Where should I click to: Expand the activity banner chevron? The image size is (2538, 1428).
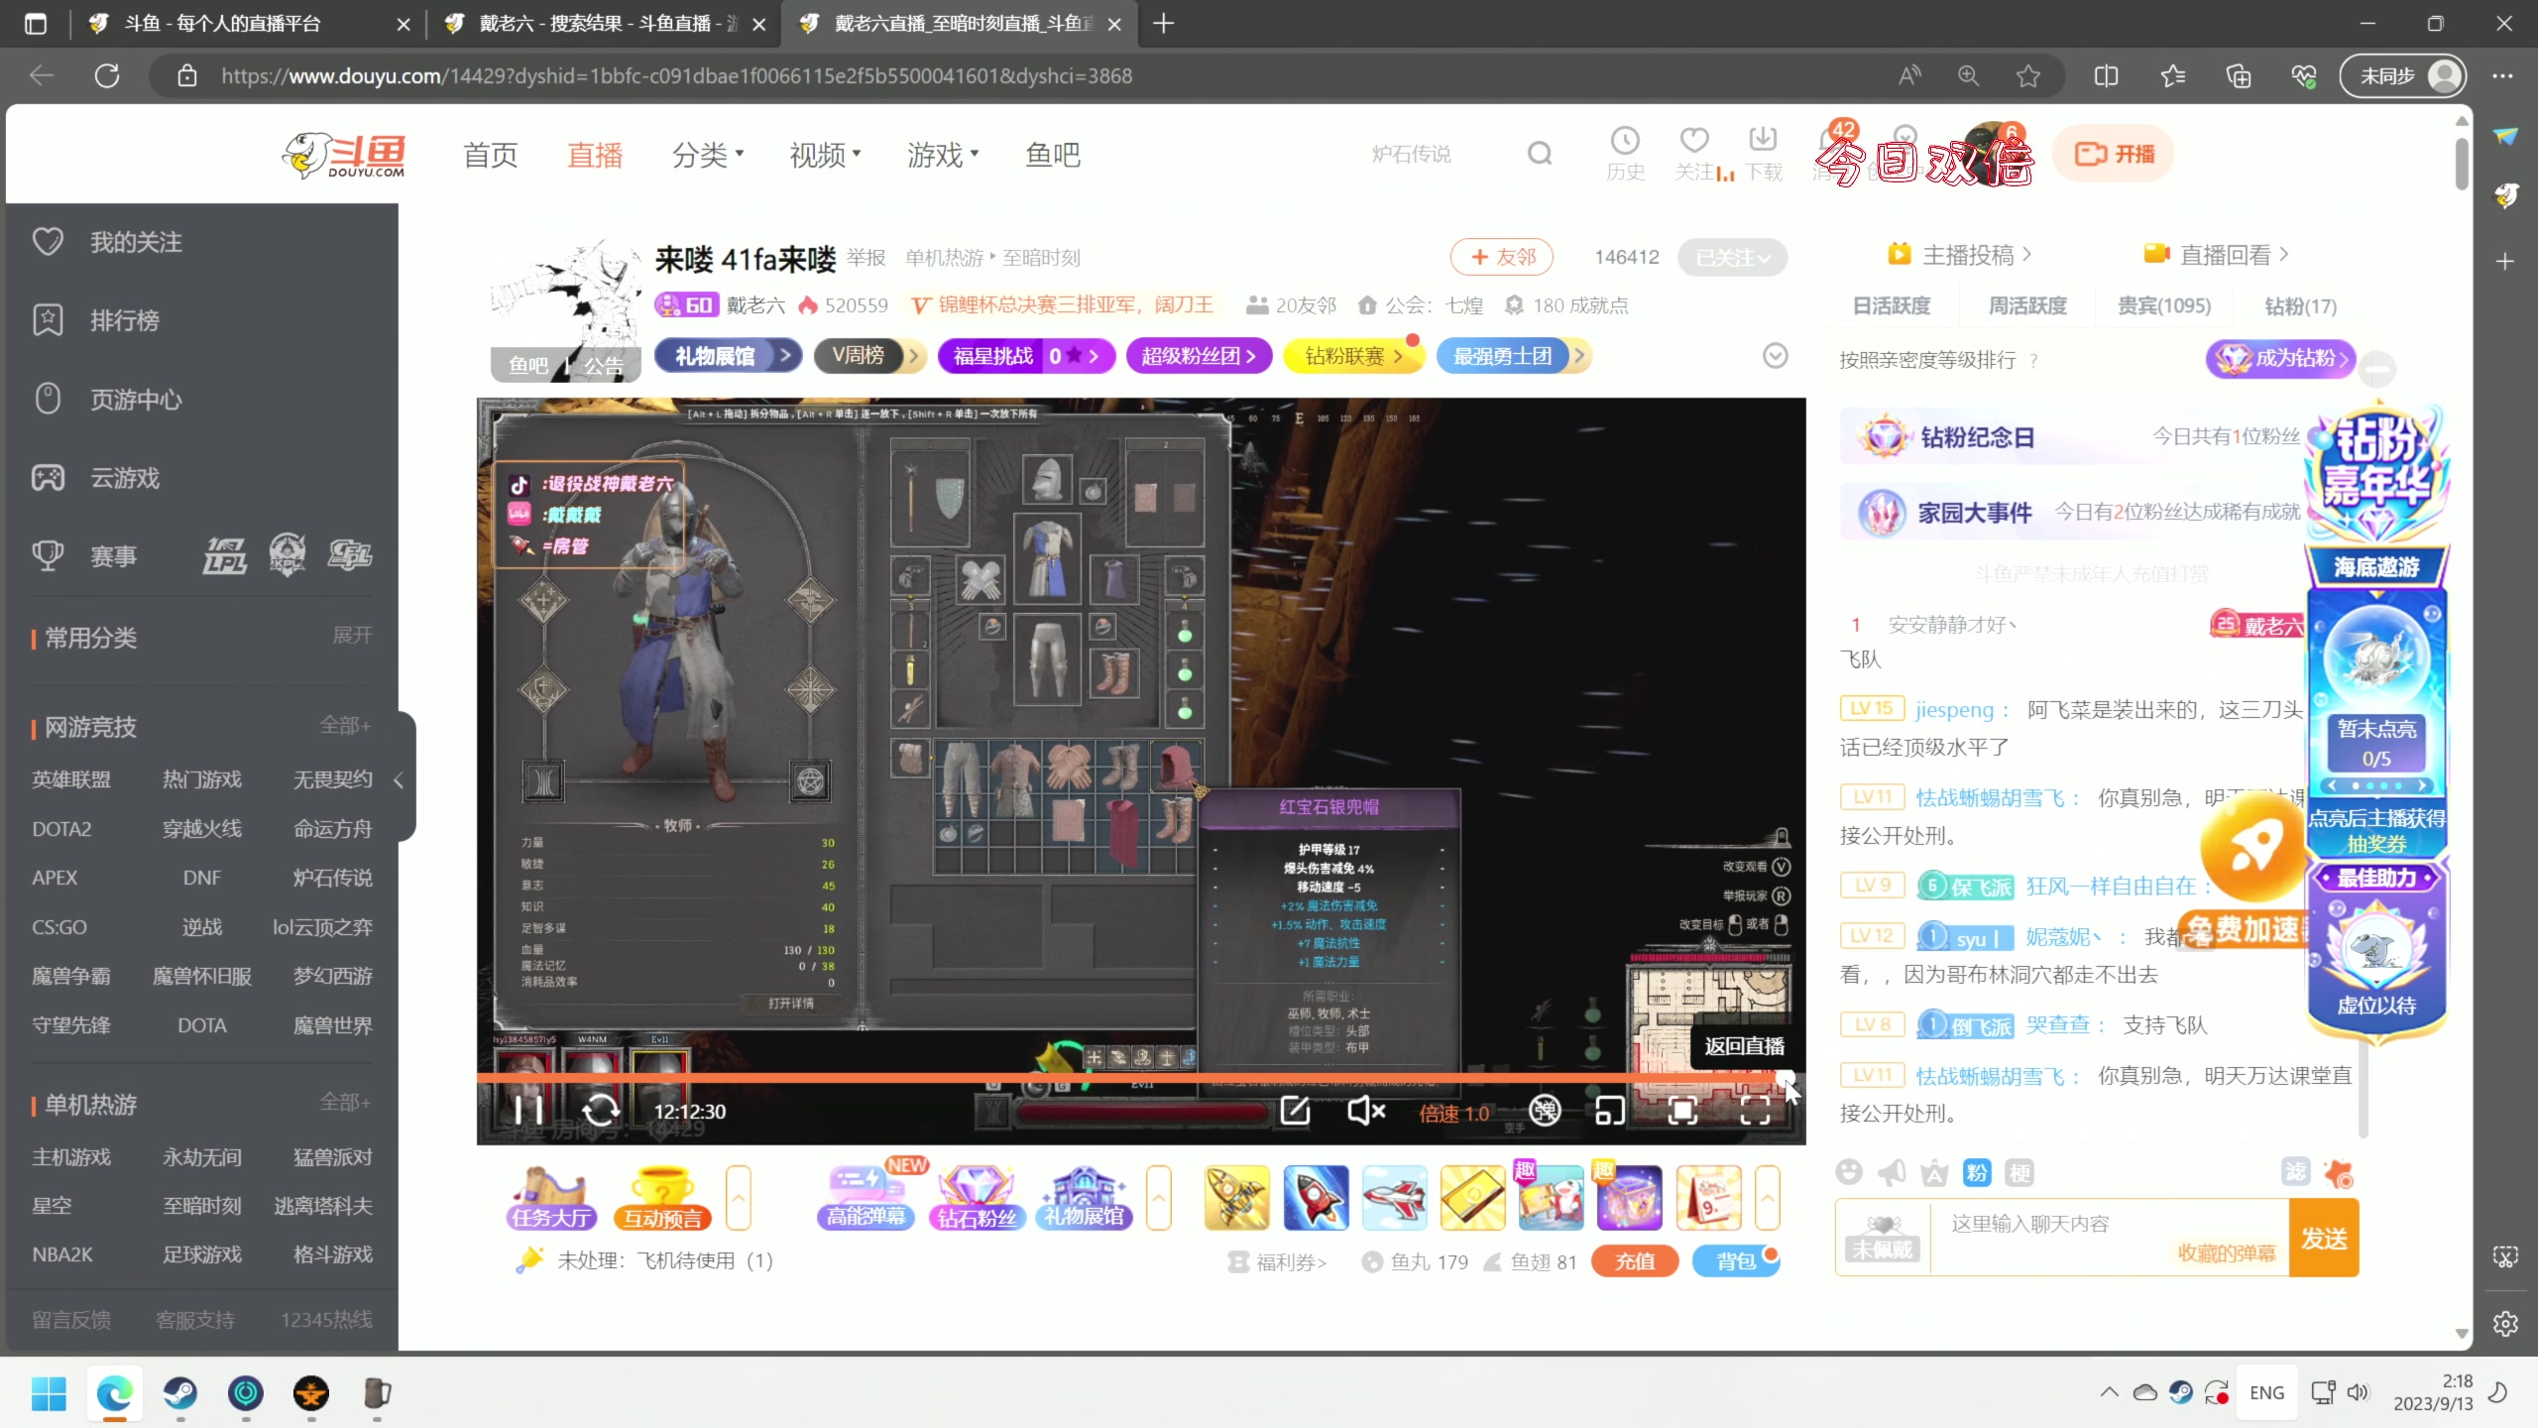1775,355
